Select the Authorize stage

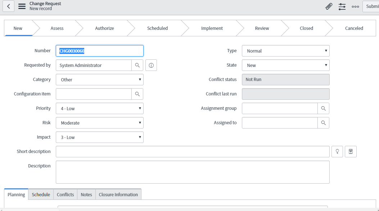[104, 28]
